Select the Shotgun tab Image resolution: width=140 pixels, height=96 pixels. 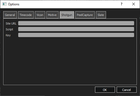click(67, 15)
